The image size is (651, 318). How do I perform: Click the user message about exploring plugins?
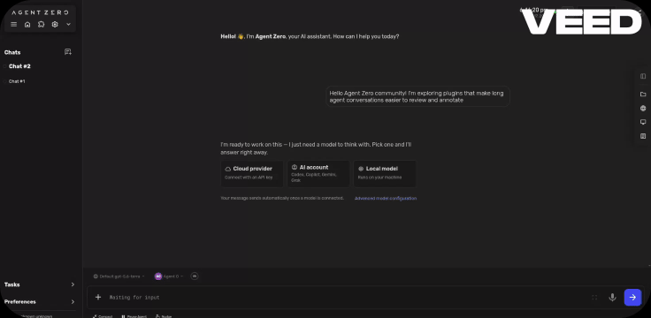[x=417, y=96]
